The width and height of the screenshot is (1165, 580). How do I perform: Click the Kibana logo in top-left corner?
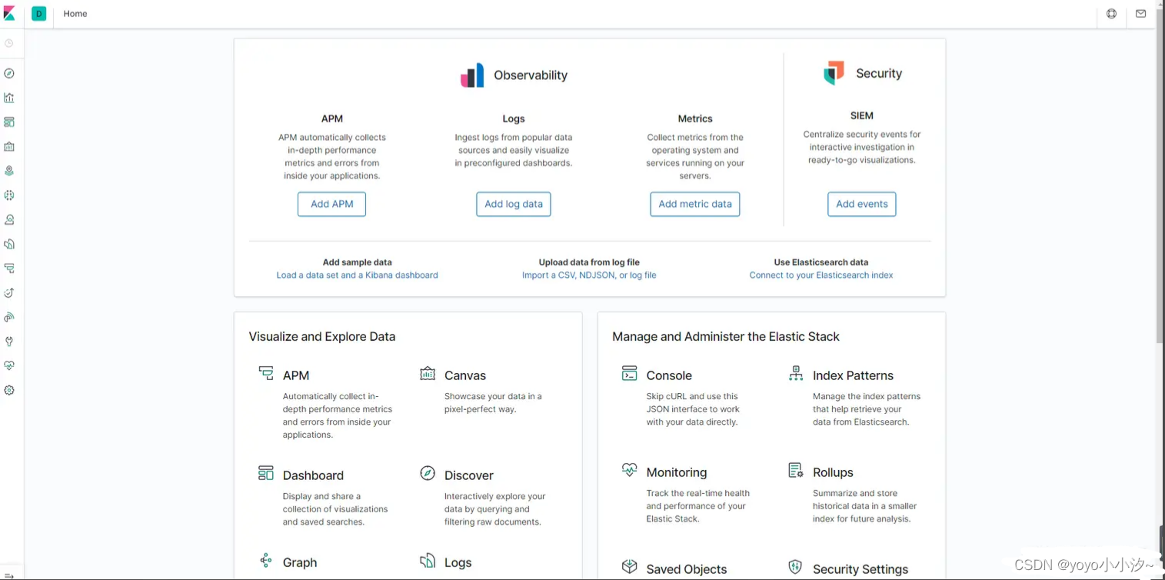pyautogui.click(x=9, y=13)
